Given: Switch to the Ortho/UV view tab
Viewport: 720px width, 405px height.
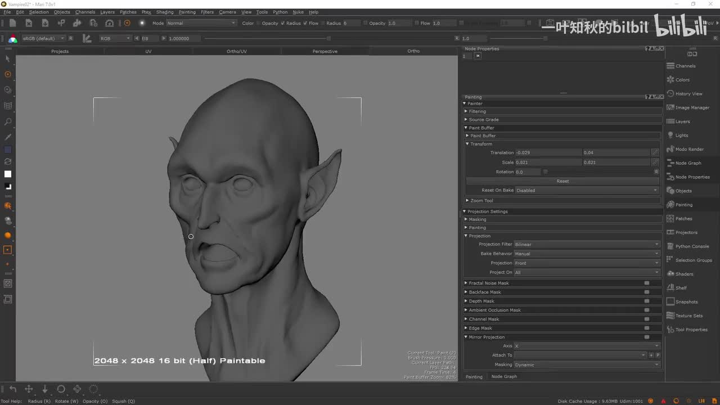Looking at the screenshot, I should coord(236,51).
